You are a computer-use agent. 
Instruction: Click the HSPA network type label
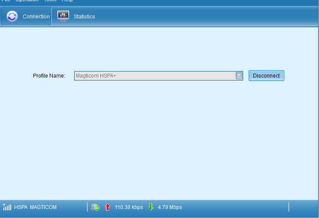tap(21, 207)
